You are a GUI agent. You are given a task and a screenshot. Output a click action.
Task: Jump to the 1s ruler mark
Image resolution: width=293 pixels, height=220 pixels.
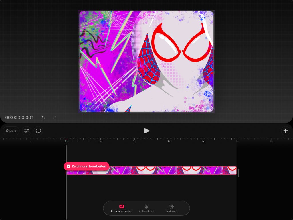click(x=100, y=141)
